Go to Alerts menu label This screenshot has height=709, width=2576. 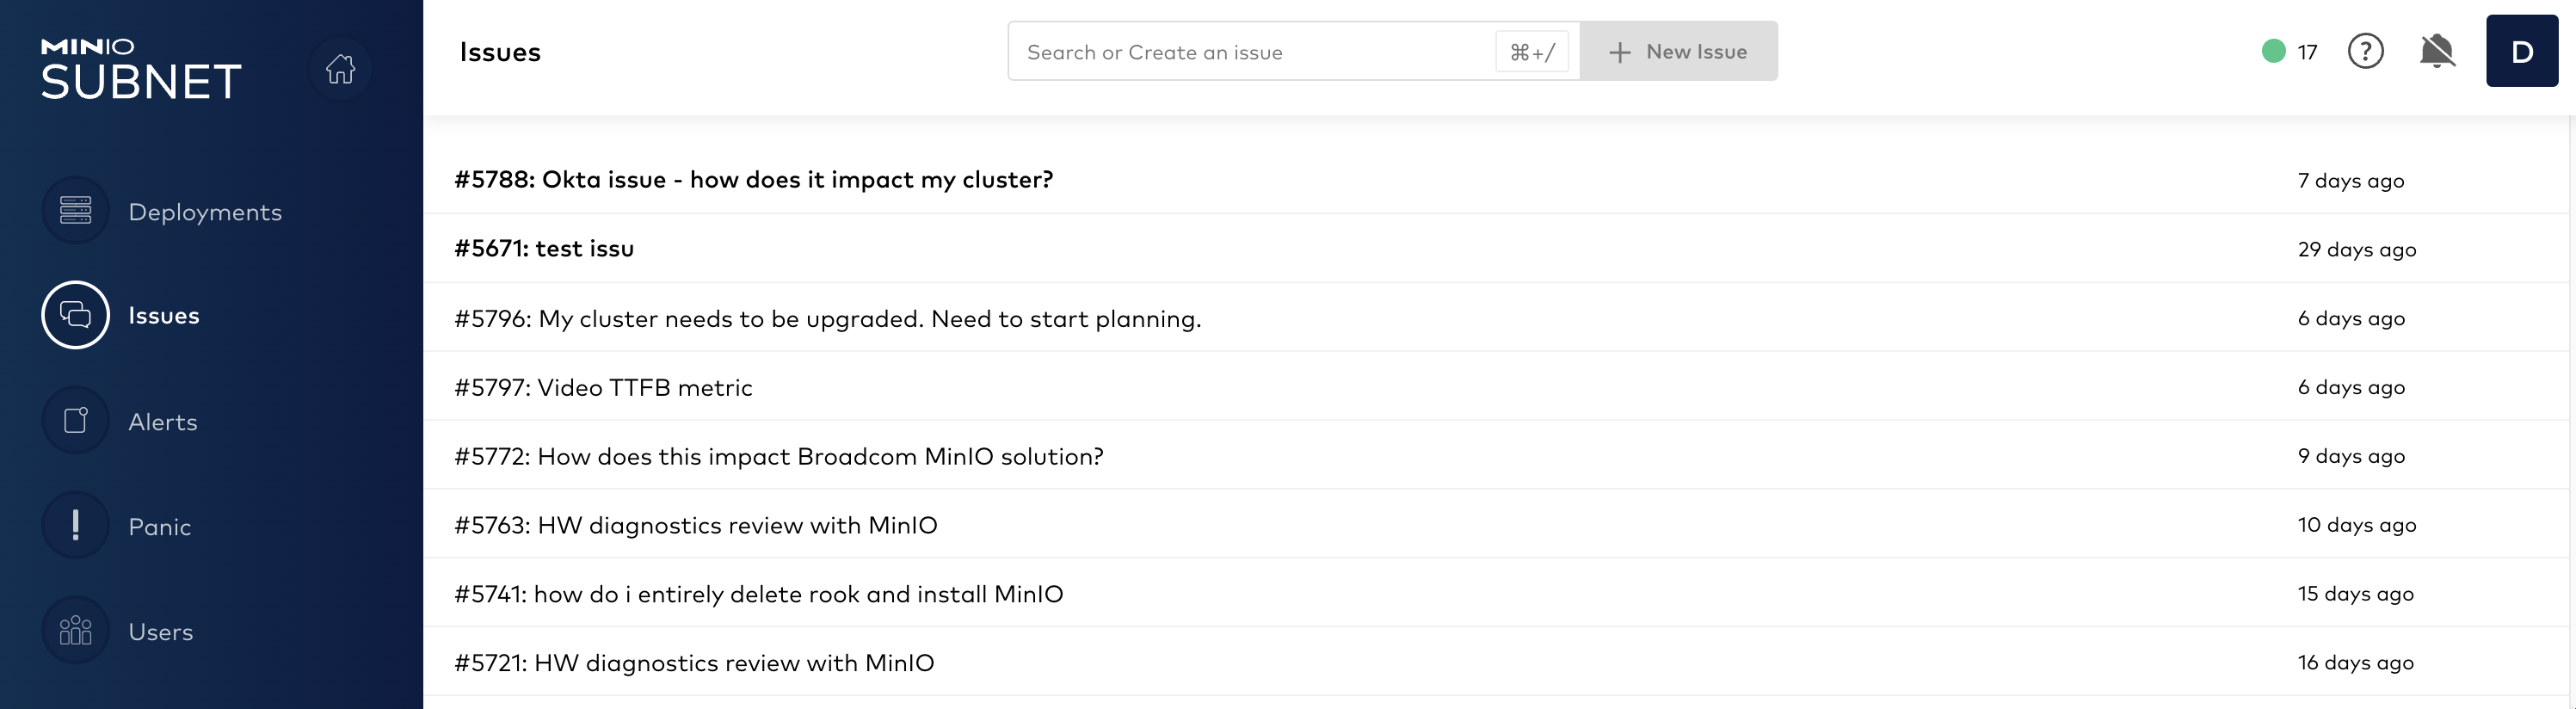point(163,422)
